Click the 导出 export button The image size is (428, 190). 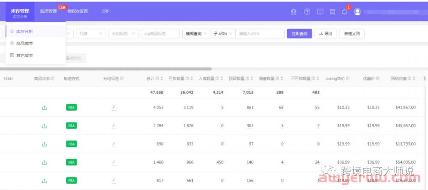pos(326,33)
